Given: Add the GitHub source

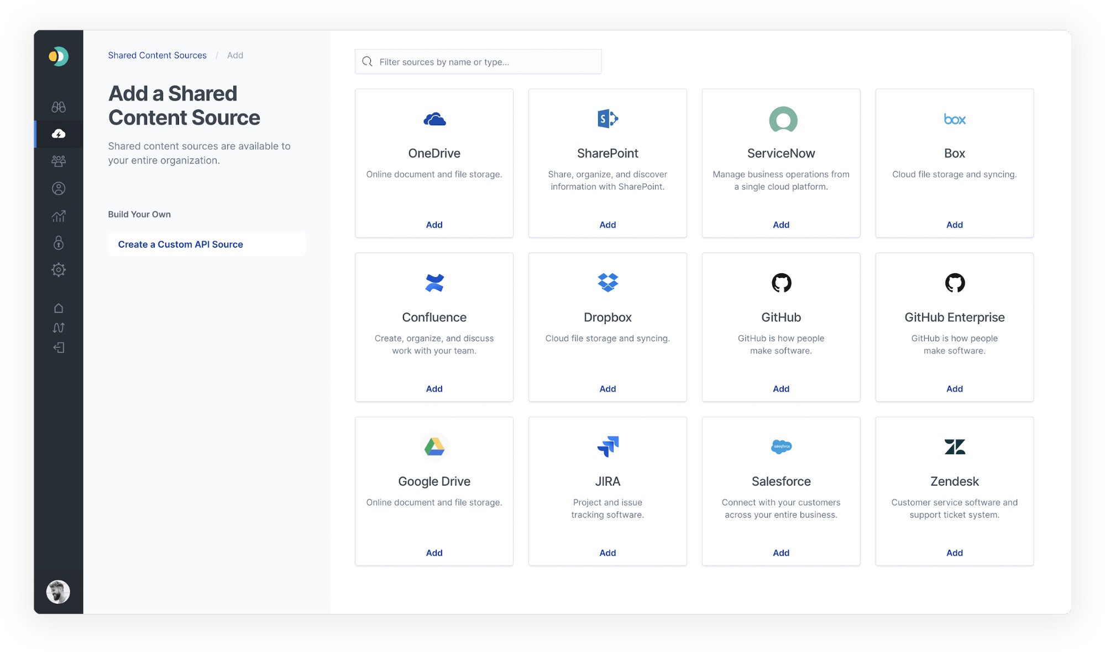Looking at the screenshot, I should pyautogui.click(x=781, y=389).
